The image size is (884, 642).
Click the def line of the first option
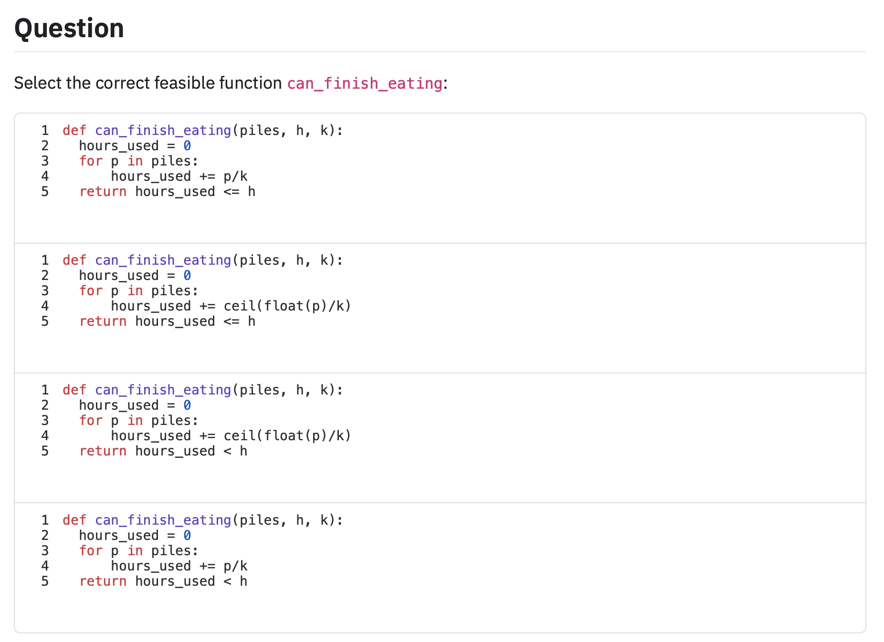coord(203,131)
